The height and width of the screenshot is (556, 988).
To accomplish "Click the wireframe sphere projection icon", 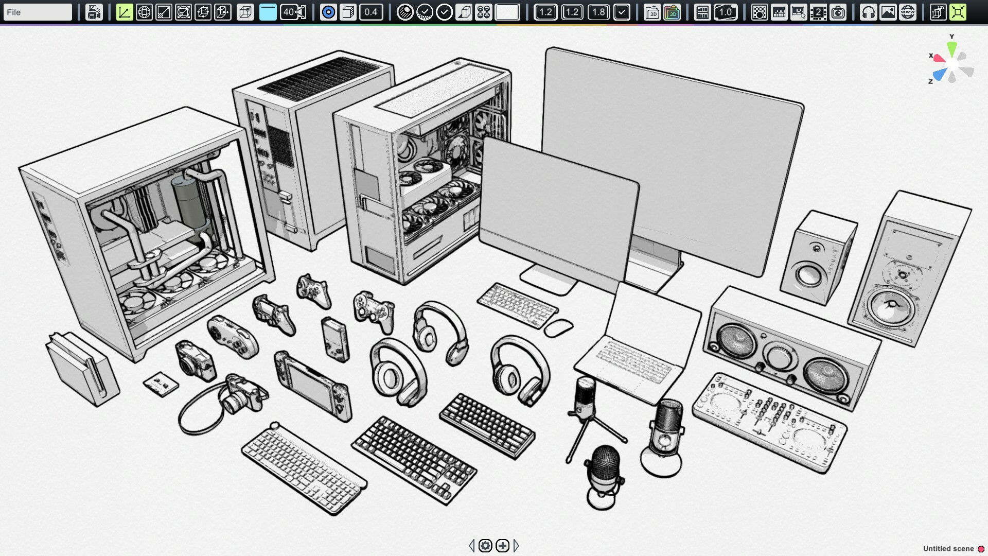I will [x=144, y=12].
